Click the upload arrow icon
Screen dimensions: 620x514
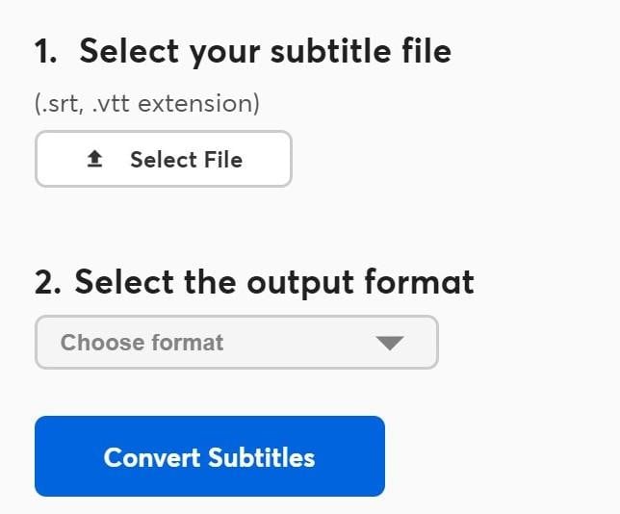click(x=94, y=160)
